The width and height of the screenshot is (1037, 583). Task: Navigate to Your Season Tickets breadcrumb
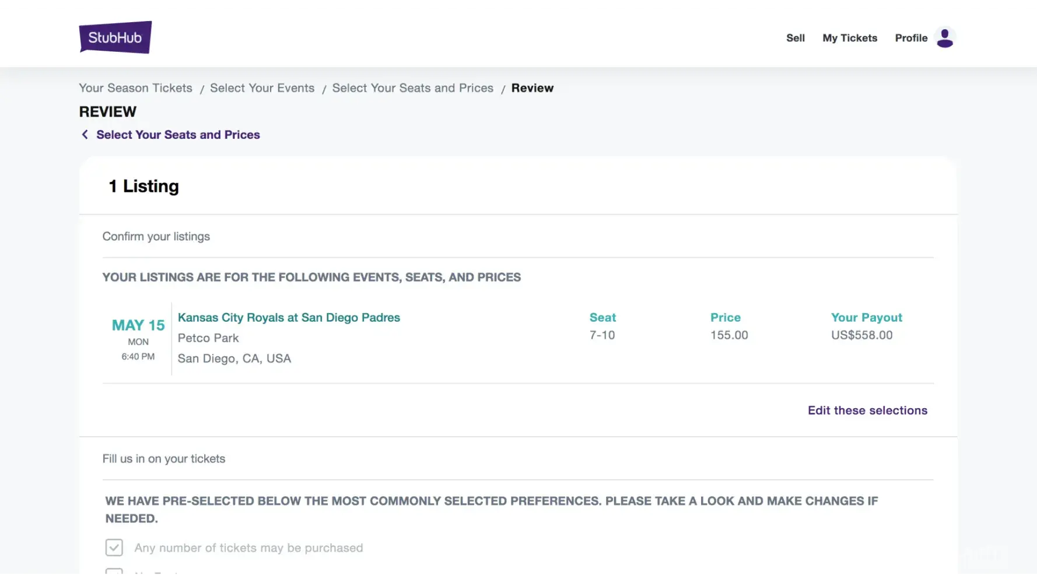135,88
